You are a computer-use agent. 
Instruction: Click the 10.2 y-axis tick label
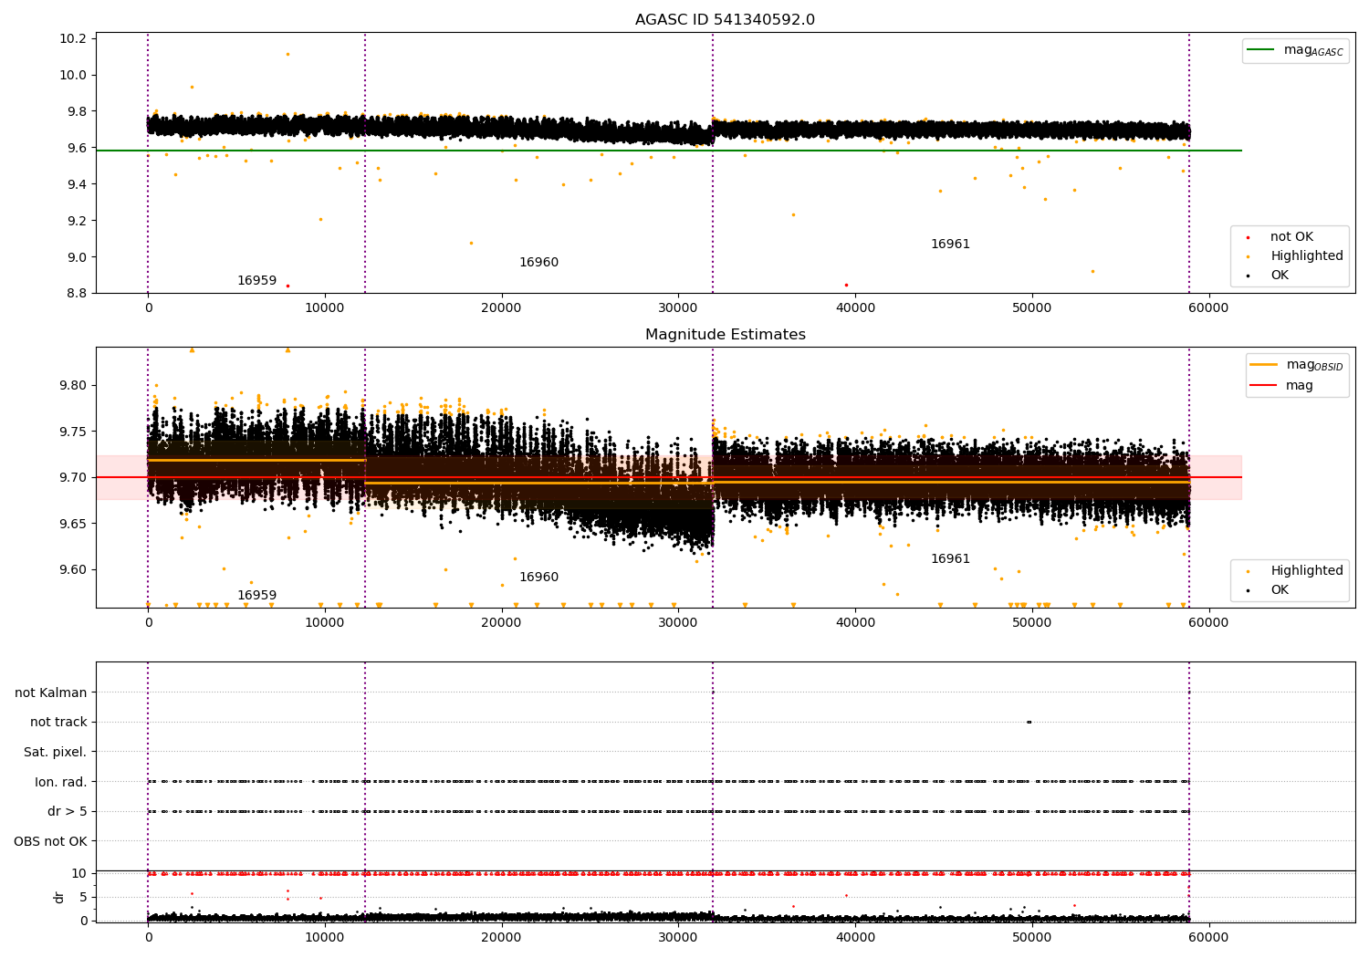[73, 38]
